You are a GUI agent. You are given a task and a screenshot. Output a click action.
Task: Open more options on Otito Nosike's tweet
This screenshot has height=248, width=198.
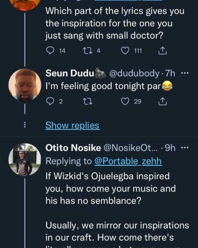[x=184, y=148]
